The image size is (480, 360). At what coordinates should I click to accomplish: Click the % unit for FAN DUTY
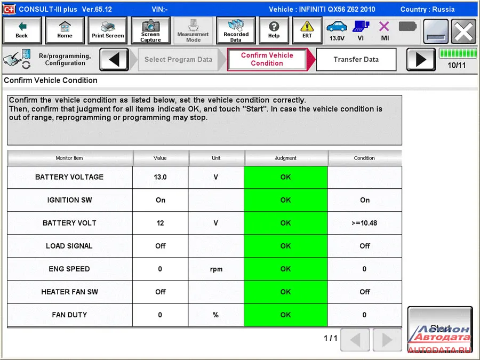pos(216,315)
